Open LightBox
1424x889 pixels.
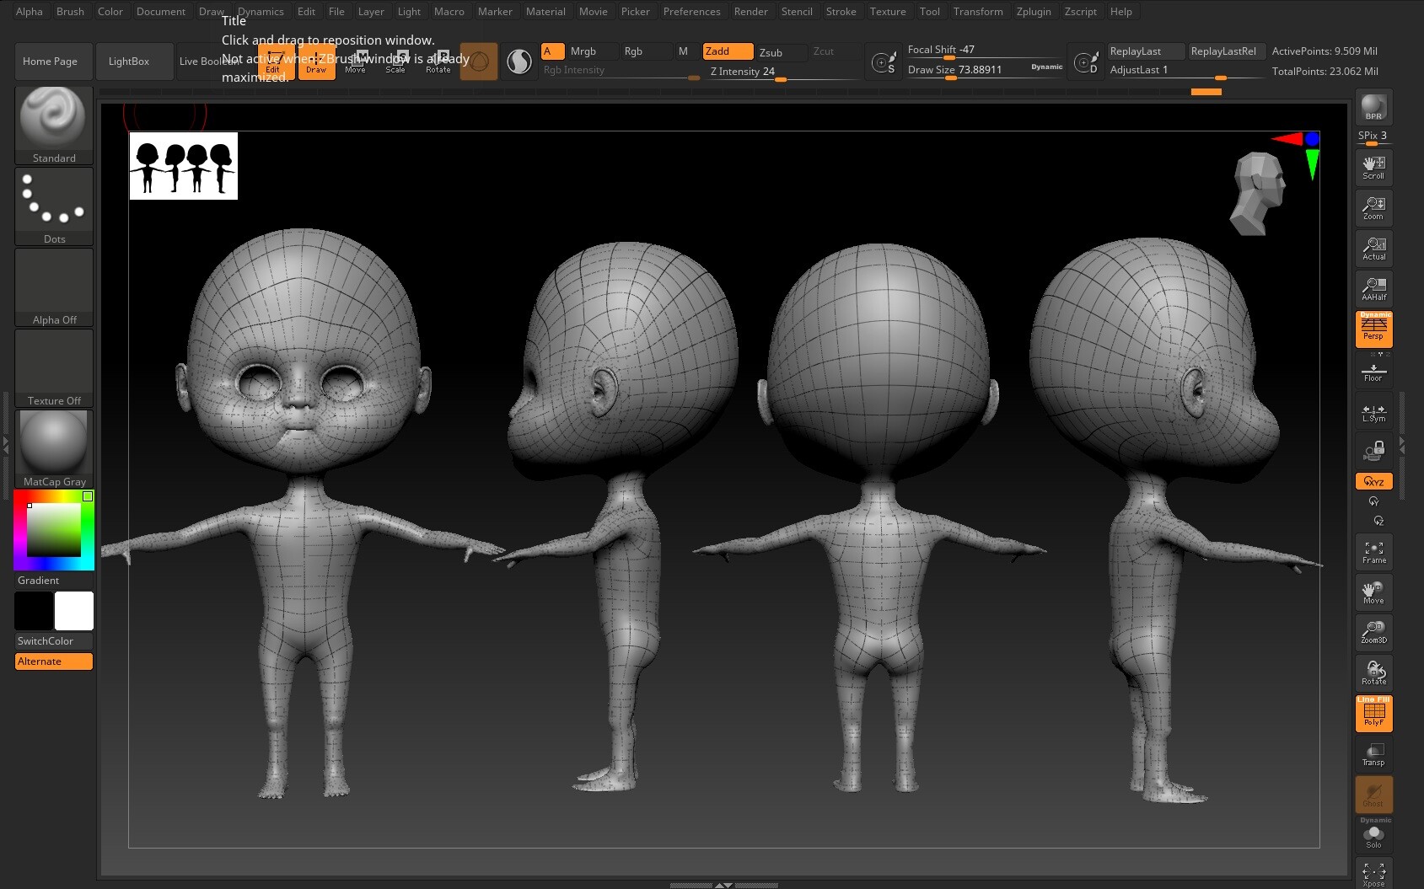click(128, 61)
